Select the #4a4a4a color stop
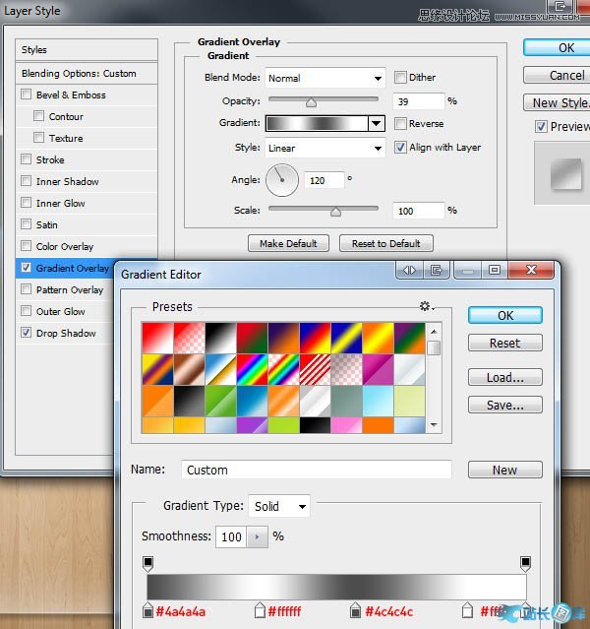The image size is (590, 629). pos(148,611)
